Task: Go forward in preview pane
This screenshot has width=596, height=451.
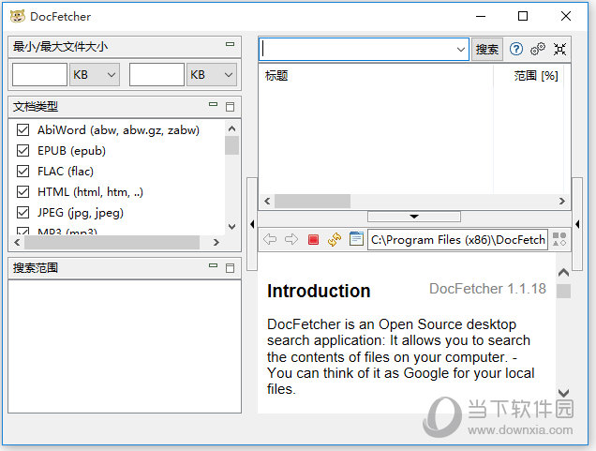Action: tap(291, 240)
